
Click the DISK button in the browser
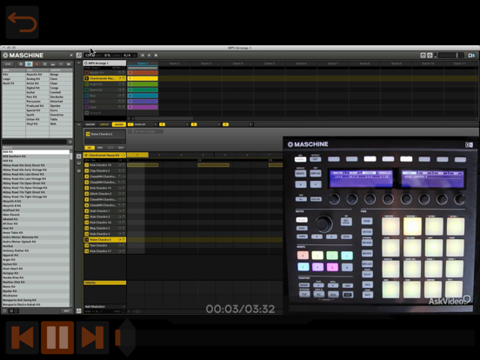(9, 64)
